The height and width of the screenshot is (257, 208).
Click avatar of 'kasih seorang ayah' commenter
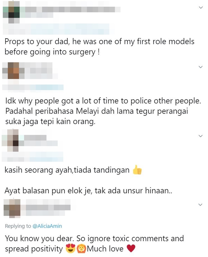(13, 141)
